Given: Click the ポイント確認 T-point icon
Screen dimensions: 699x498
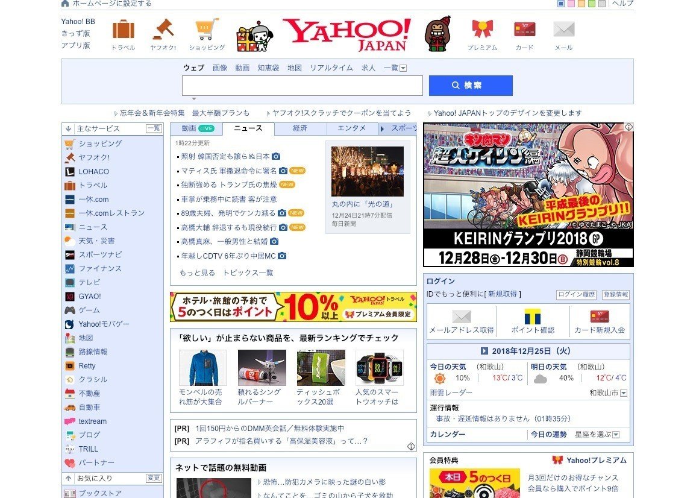Looking at the screenshot, I should pos(532,317).
